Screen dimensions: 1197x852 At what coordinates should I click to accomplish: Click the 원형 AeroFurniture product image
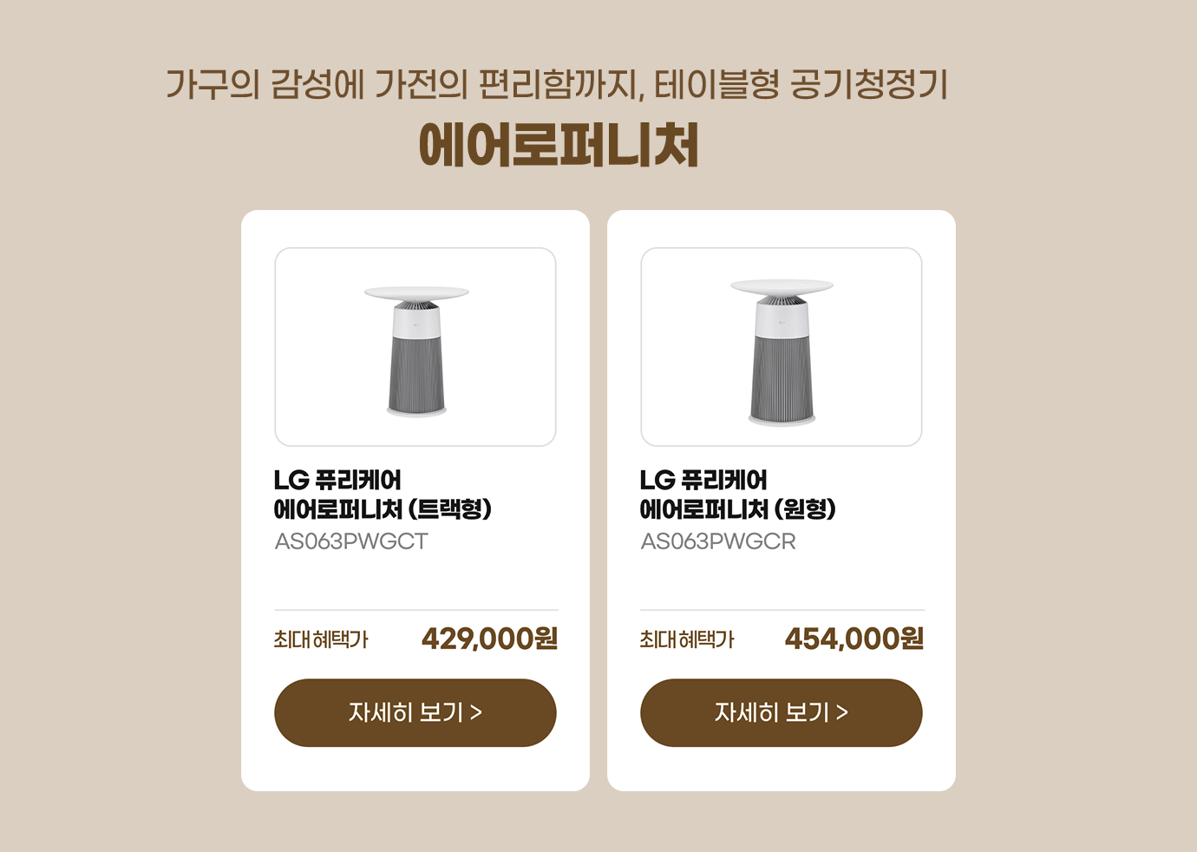tap(782, 347)
